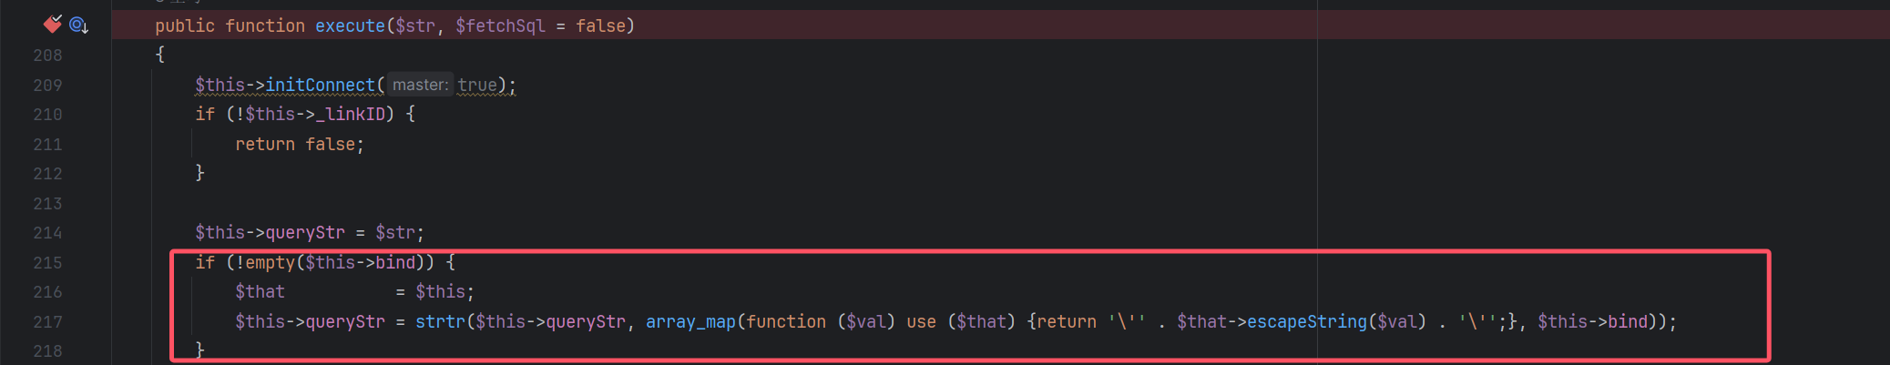This screenshot has height=365, width=1890.
Task: Click the array_map function name
Action: pos(690,321)
